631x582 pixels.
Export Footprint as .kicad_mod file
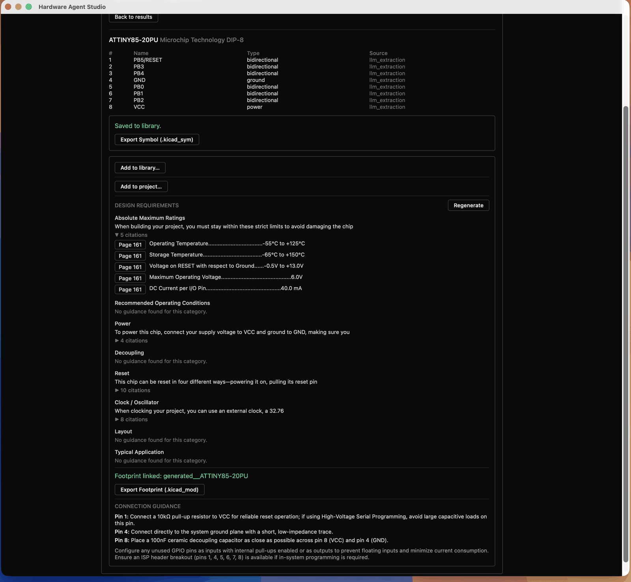point(159,490)
